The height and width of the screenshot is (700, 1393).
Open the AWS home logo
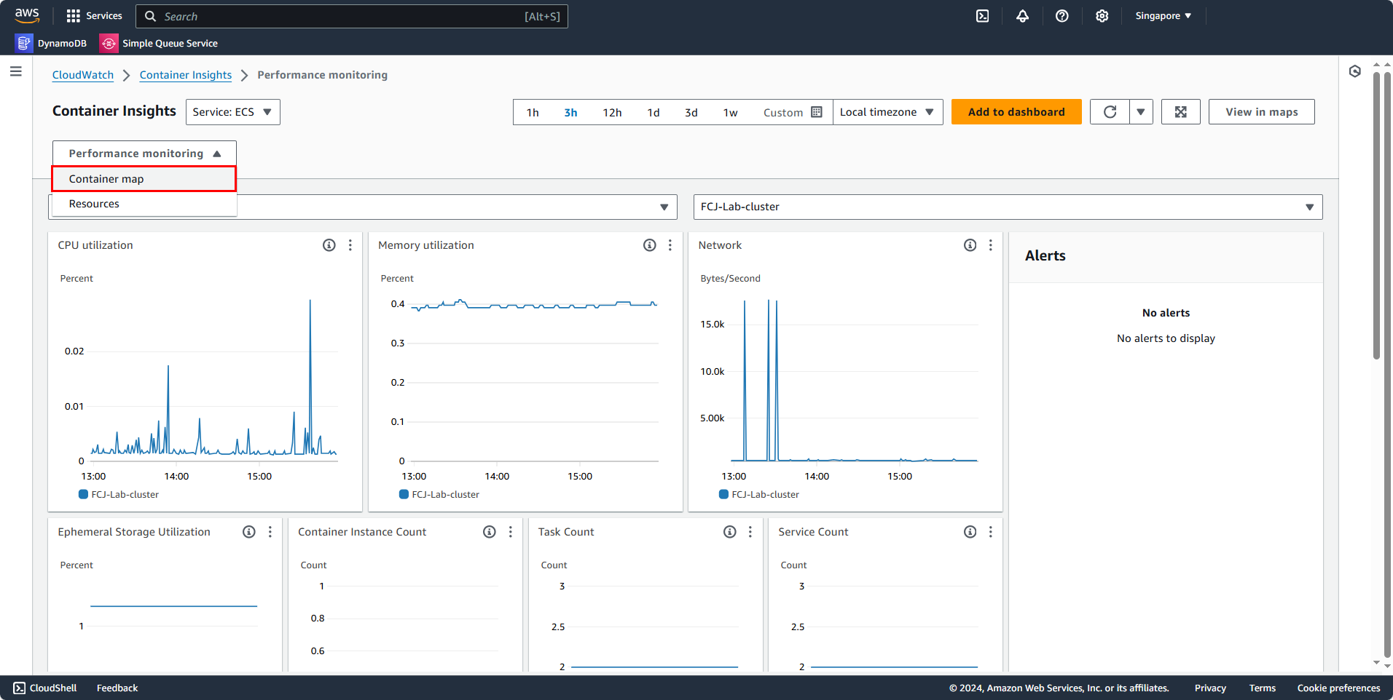point(27,15)
